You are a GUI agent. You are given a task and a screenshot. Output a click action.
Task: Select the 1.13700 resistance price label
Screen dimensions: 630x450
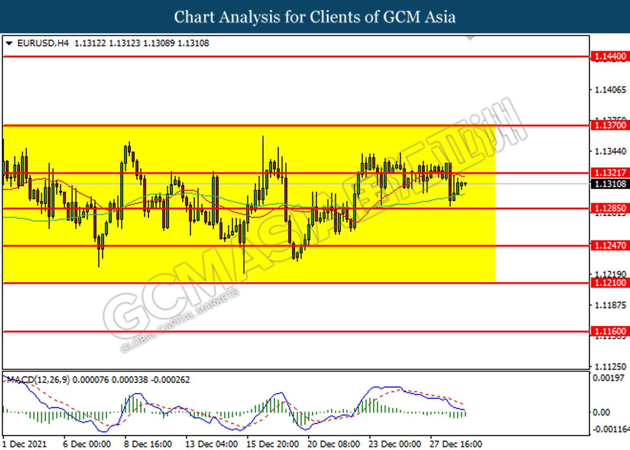[x=610, y=125]
